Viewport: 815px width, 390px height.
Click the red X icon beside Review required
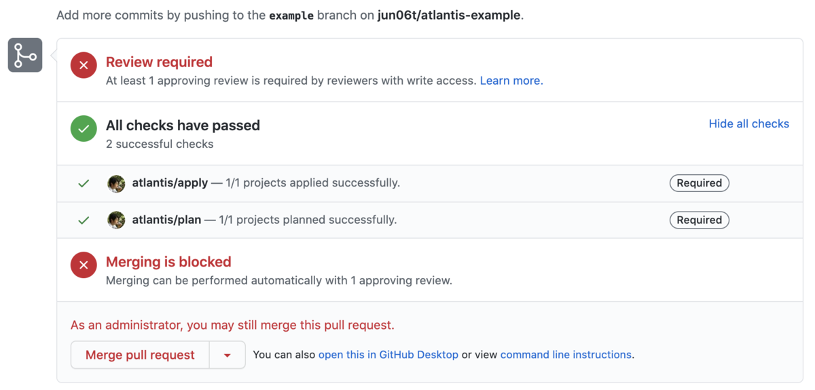tap(84, 65)
